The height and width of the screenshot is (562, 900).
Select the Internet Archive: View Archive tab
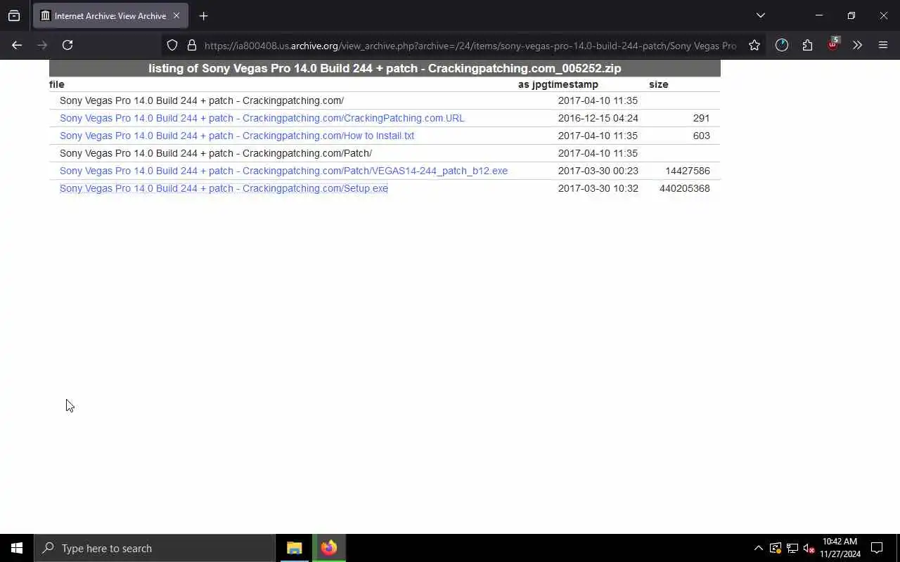pyautogui.click(x=110, y=15)
